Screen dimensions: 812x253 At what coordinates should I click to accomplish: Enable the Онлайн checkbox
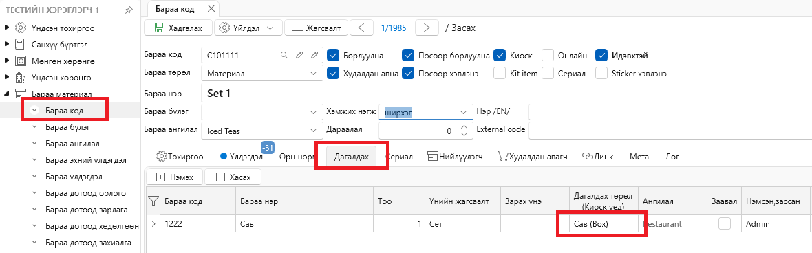(548, 55)
